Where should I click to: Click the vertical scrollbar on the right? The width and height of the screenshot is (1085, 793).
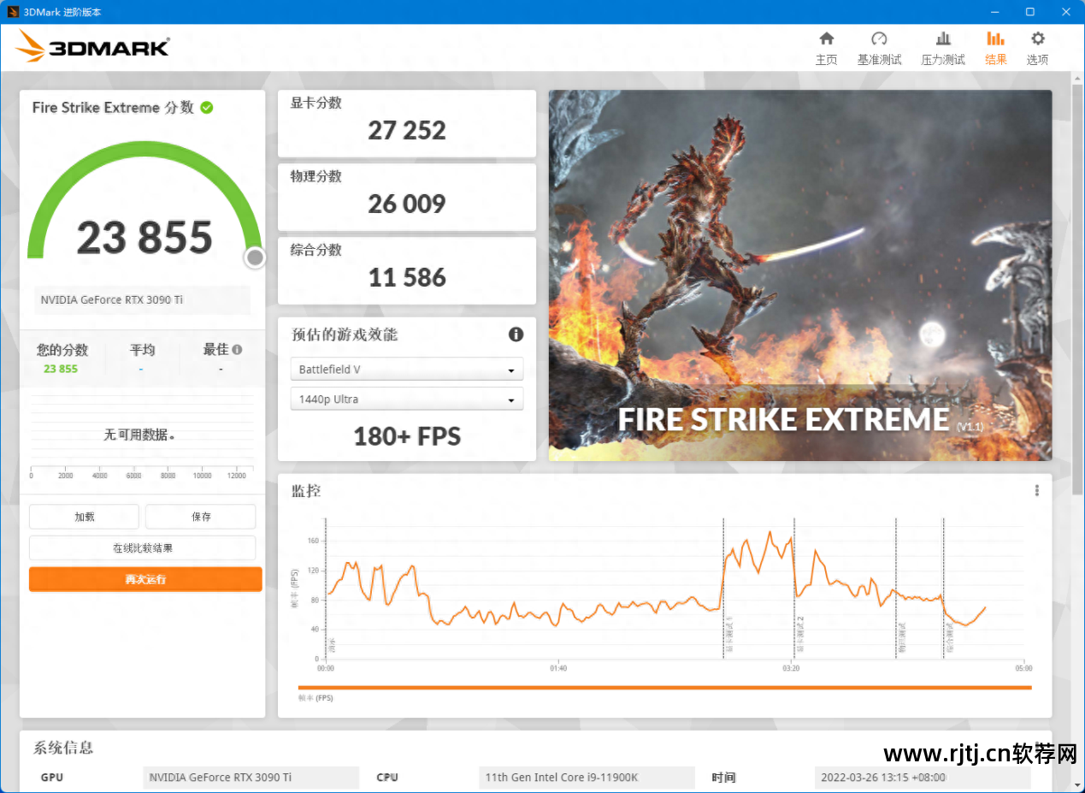click(1077, 291)
